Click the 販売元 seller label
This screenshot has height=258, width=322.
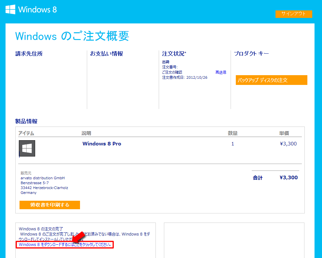(26, 173)
